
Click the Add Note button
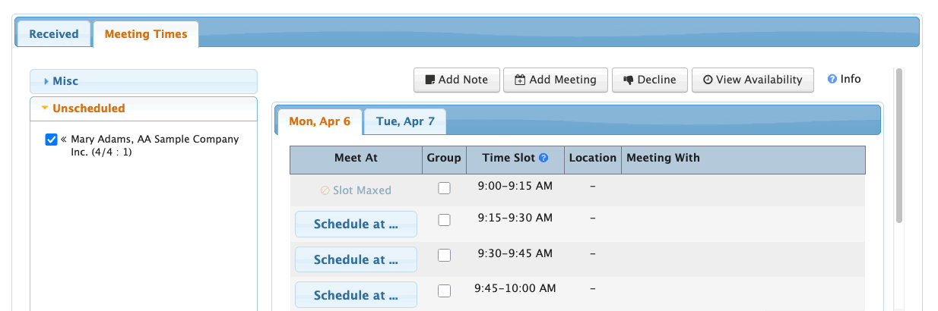click(456, 80)
